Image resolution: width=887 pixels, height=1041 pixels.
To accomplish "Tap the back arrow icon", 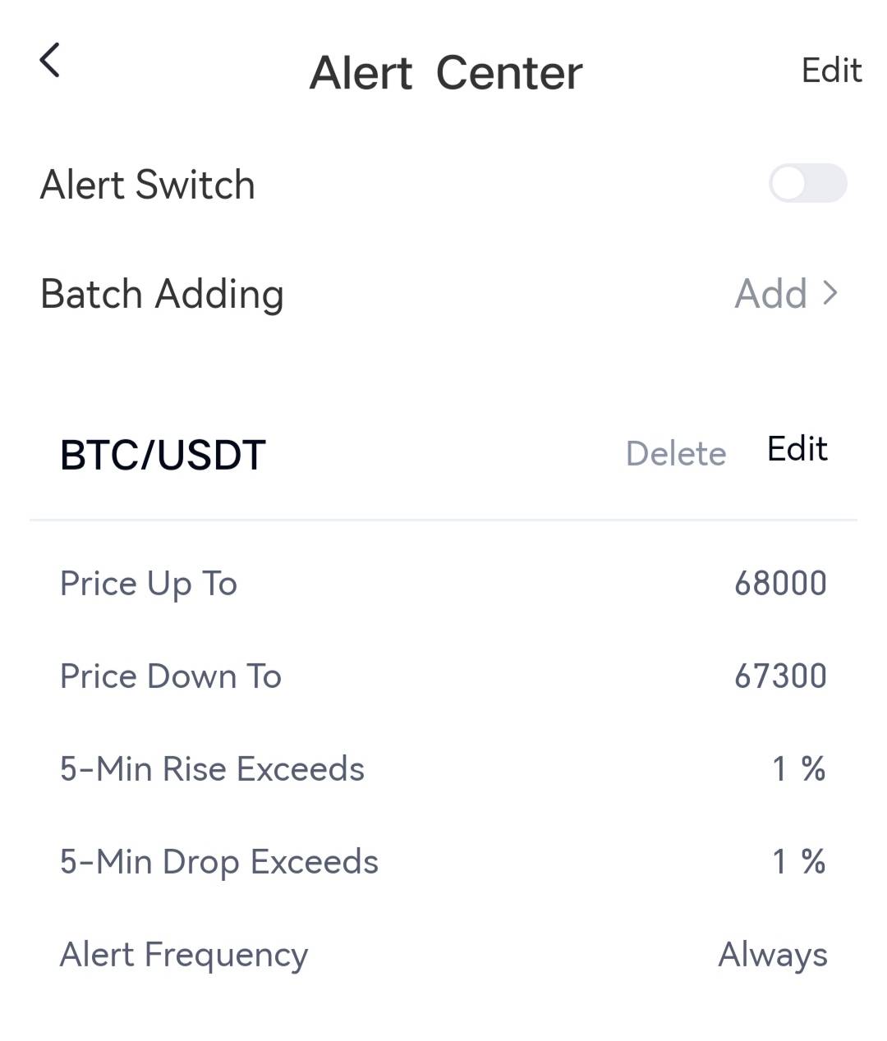I will 50,61.
